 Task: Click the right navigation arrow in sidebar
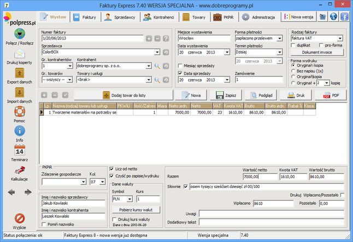[28, 192]
